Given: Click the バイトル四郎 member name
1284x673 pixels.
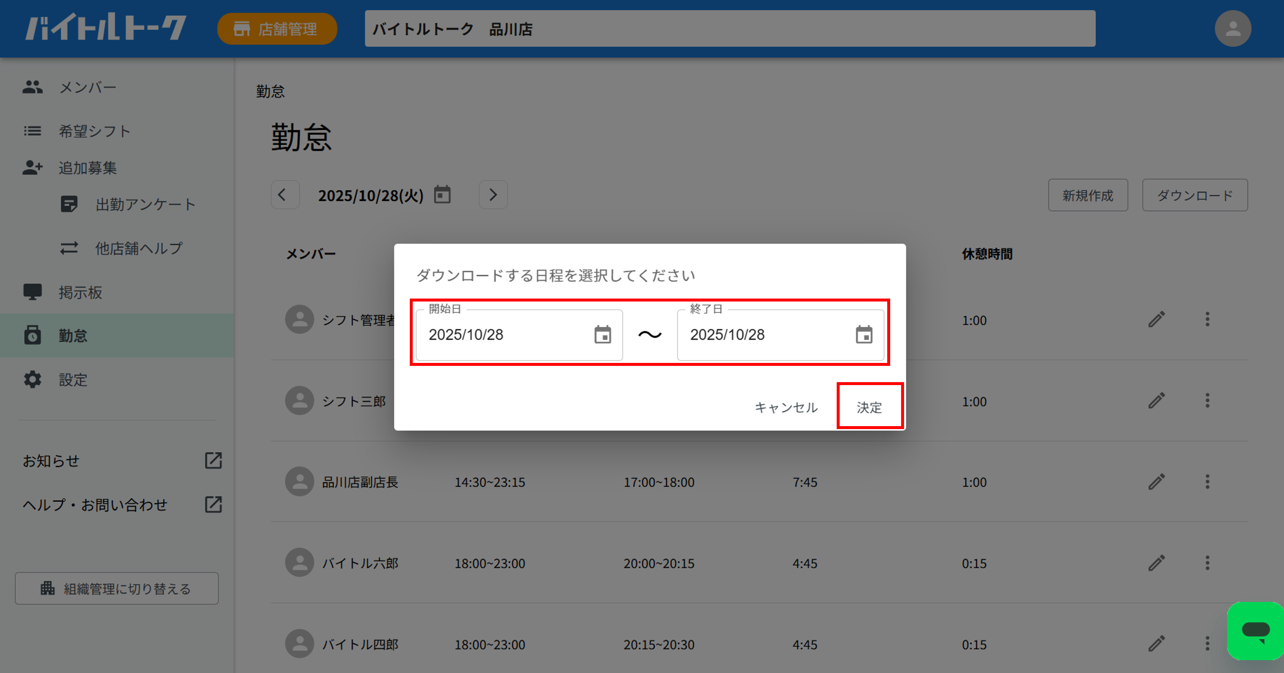Looking at the screenshot, I should 360,645.
